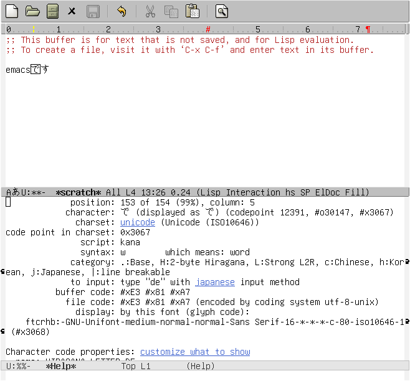
Task: Click the (Help) mode indicator
Action: [x=201, y=366]
